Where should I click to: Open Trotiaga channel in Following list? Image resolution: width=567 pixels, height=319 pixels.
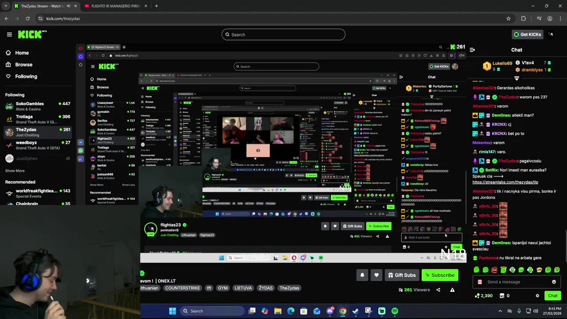point(38,119)
